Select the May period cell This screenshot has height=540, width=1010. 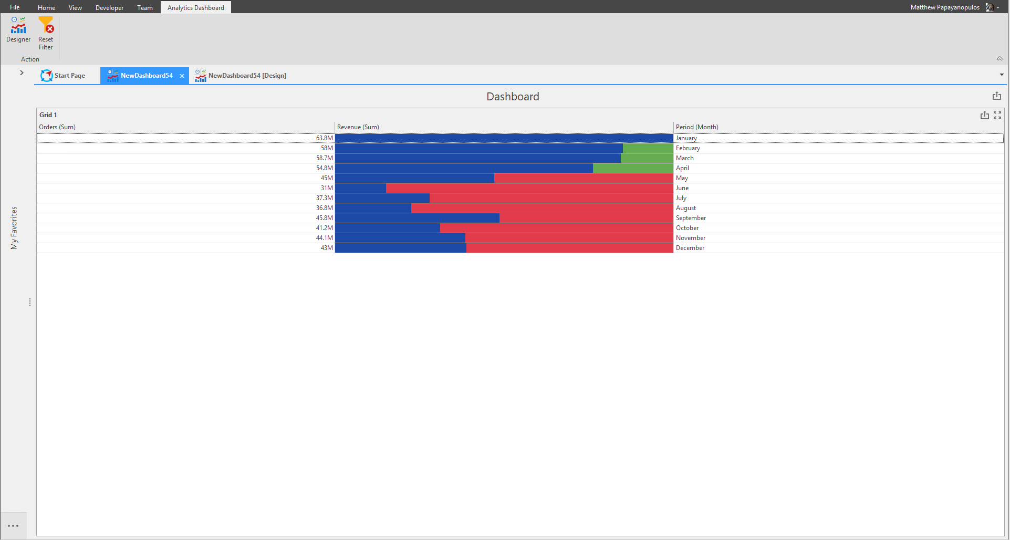pyautogui.click(x=839, y=178)
